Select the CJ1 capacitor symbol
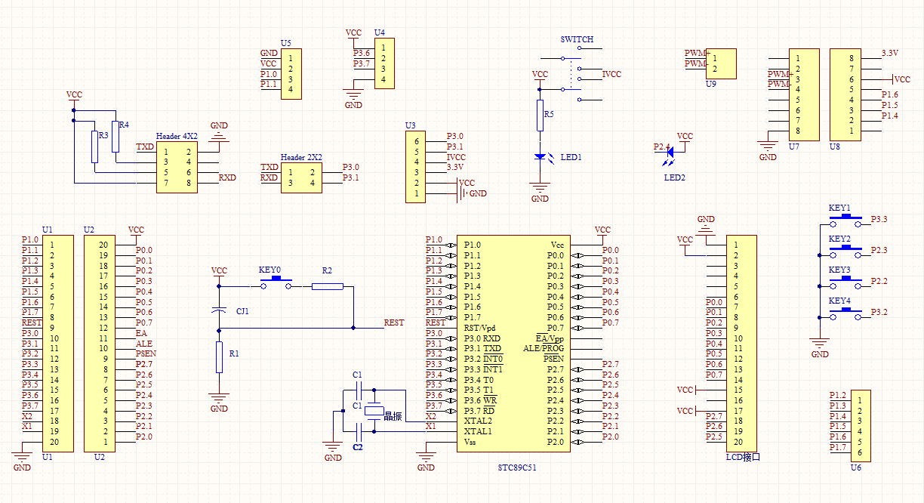Screen dimensions: 924x503 click(x=219, y=310)
